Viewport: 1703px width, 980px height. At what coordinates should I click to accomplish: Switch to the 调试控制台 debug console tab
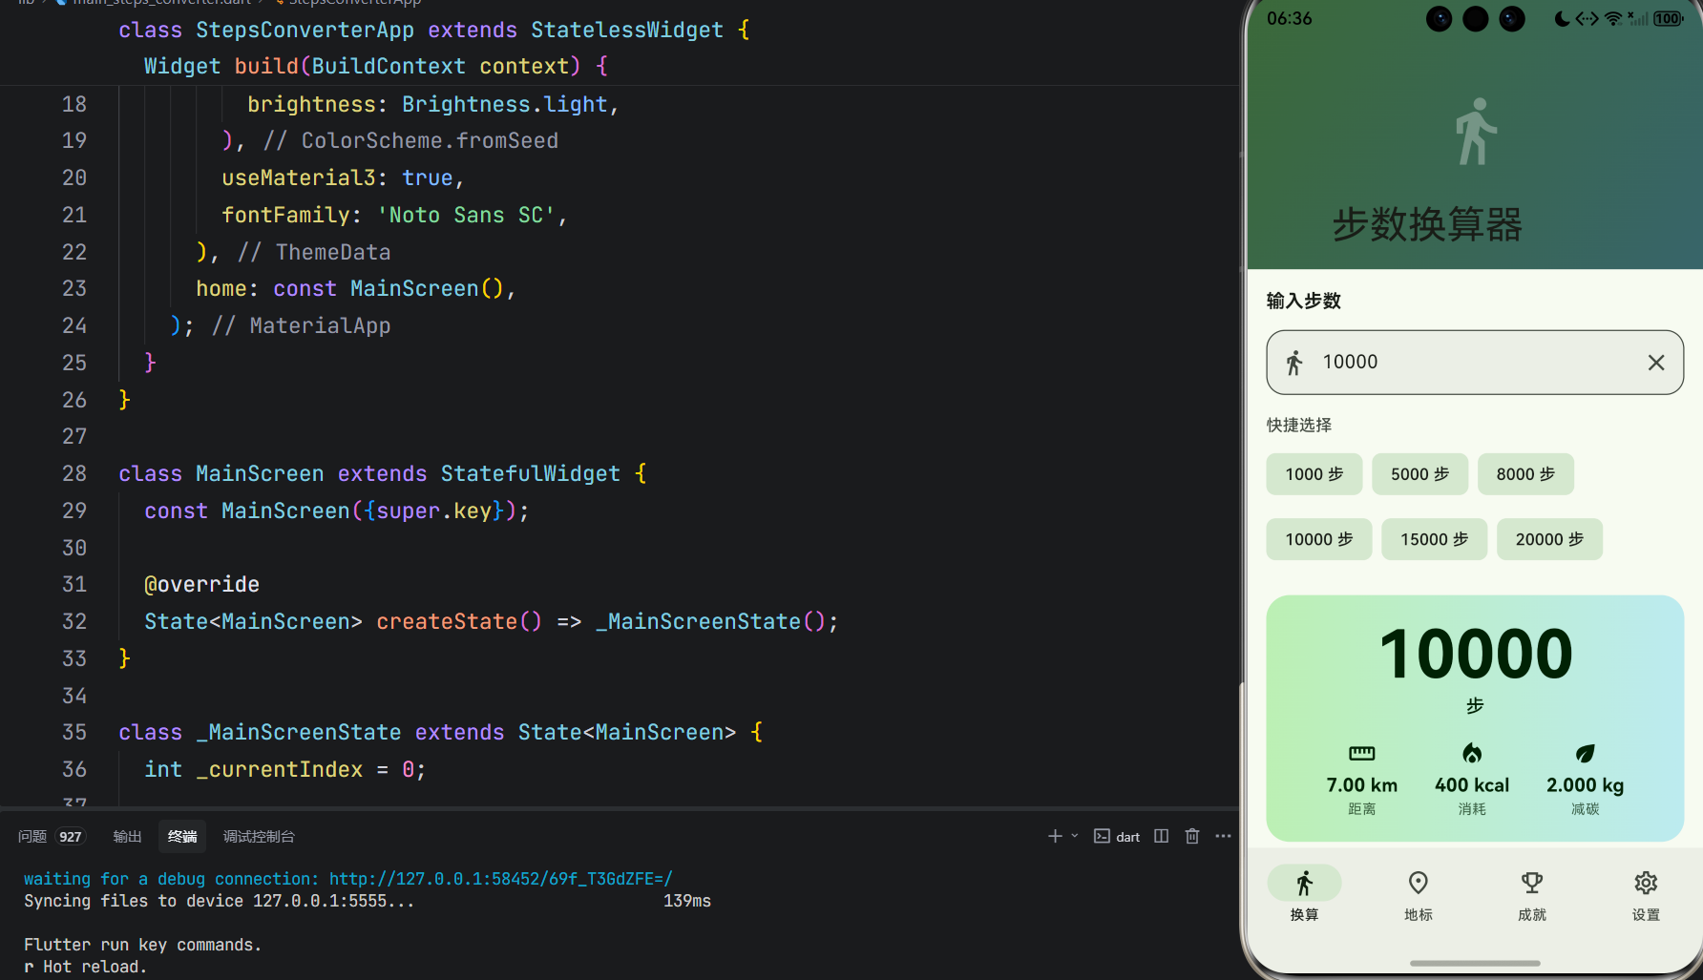pos(259,837)
